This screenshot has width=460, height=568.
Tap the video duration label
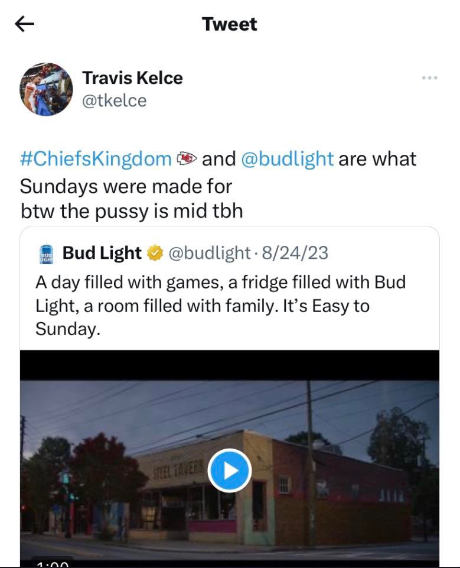click(53, 563)
